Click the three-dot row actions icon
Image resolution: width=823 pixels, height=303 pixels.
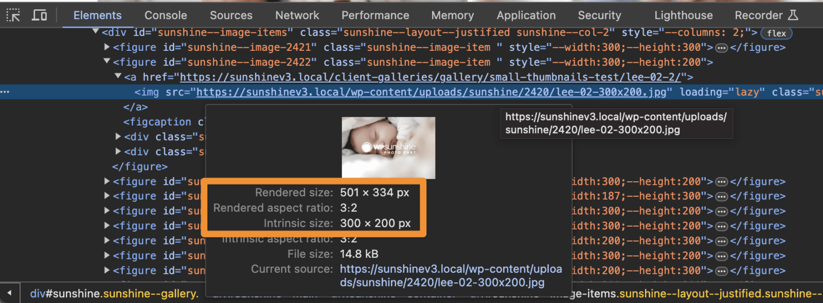click(5, 92)
